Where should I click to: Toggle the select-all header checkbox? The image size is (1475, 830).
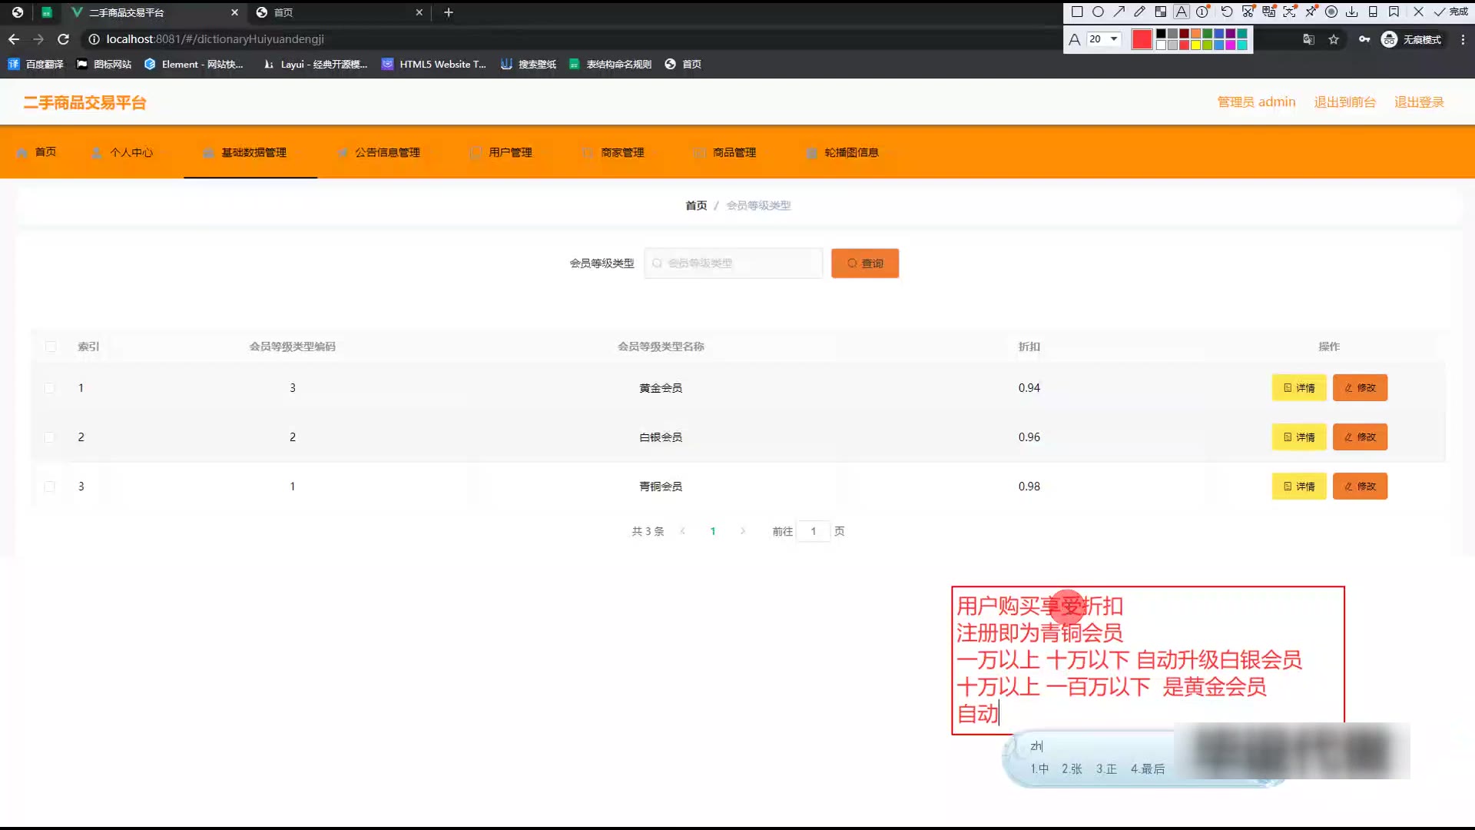pos(51,347)
